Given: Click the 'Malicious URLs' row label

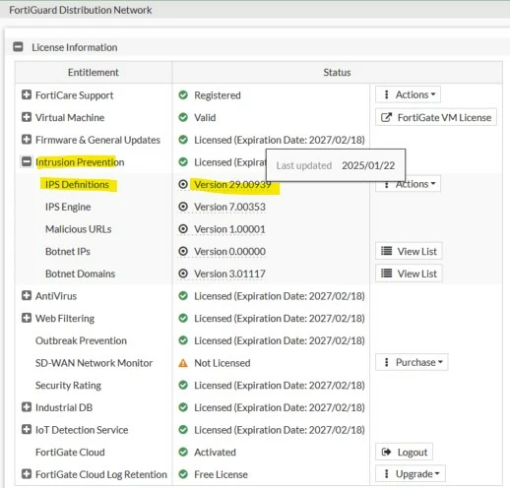Looking at the screenshot, I should (79, 229).
